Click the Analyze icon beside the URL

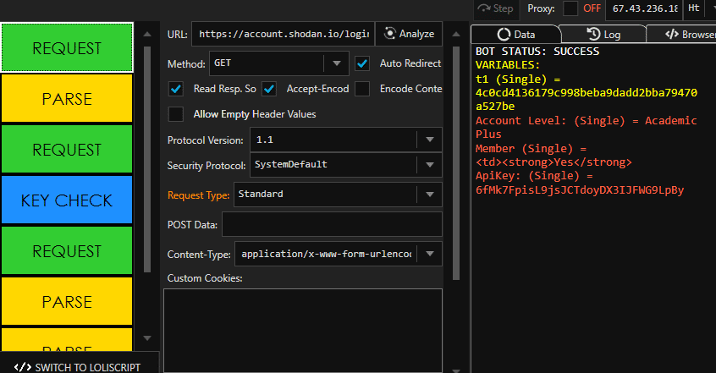coord(389,34)
